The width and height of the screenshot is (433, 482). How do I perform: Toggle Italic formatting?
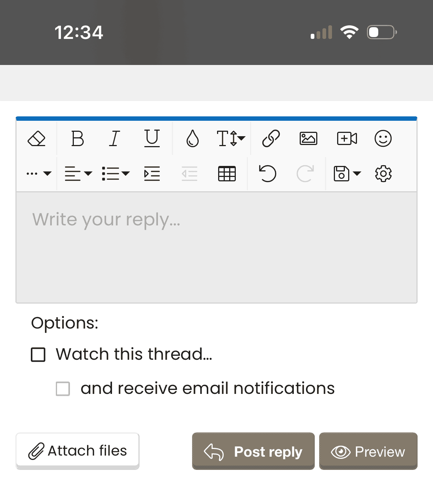point(115,139)
